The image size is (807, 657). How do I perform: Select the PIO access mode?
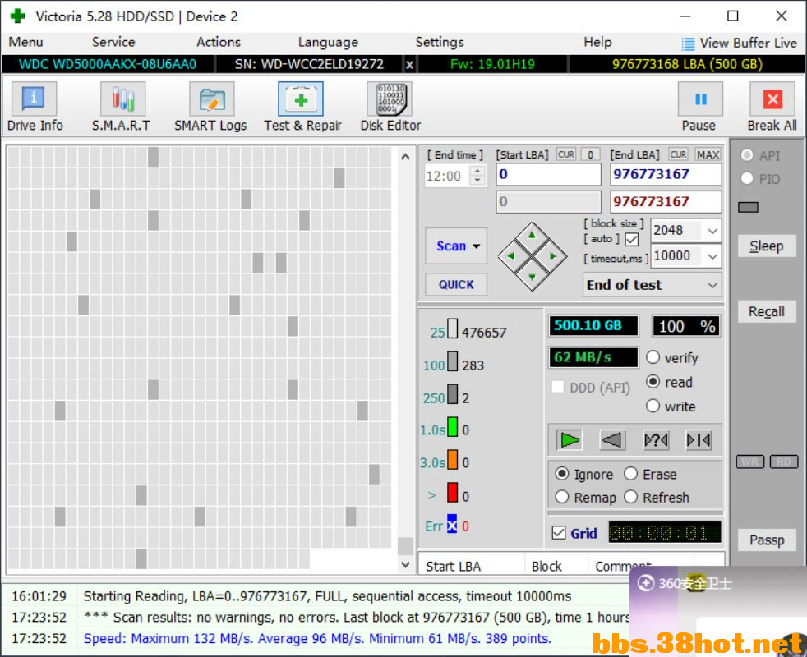tap(747, 178)
